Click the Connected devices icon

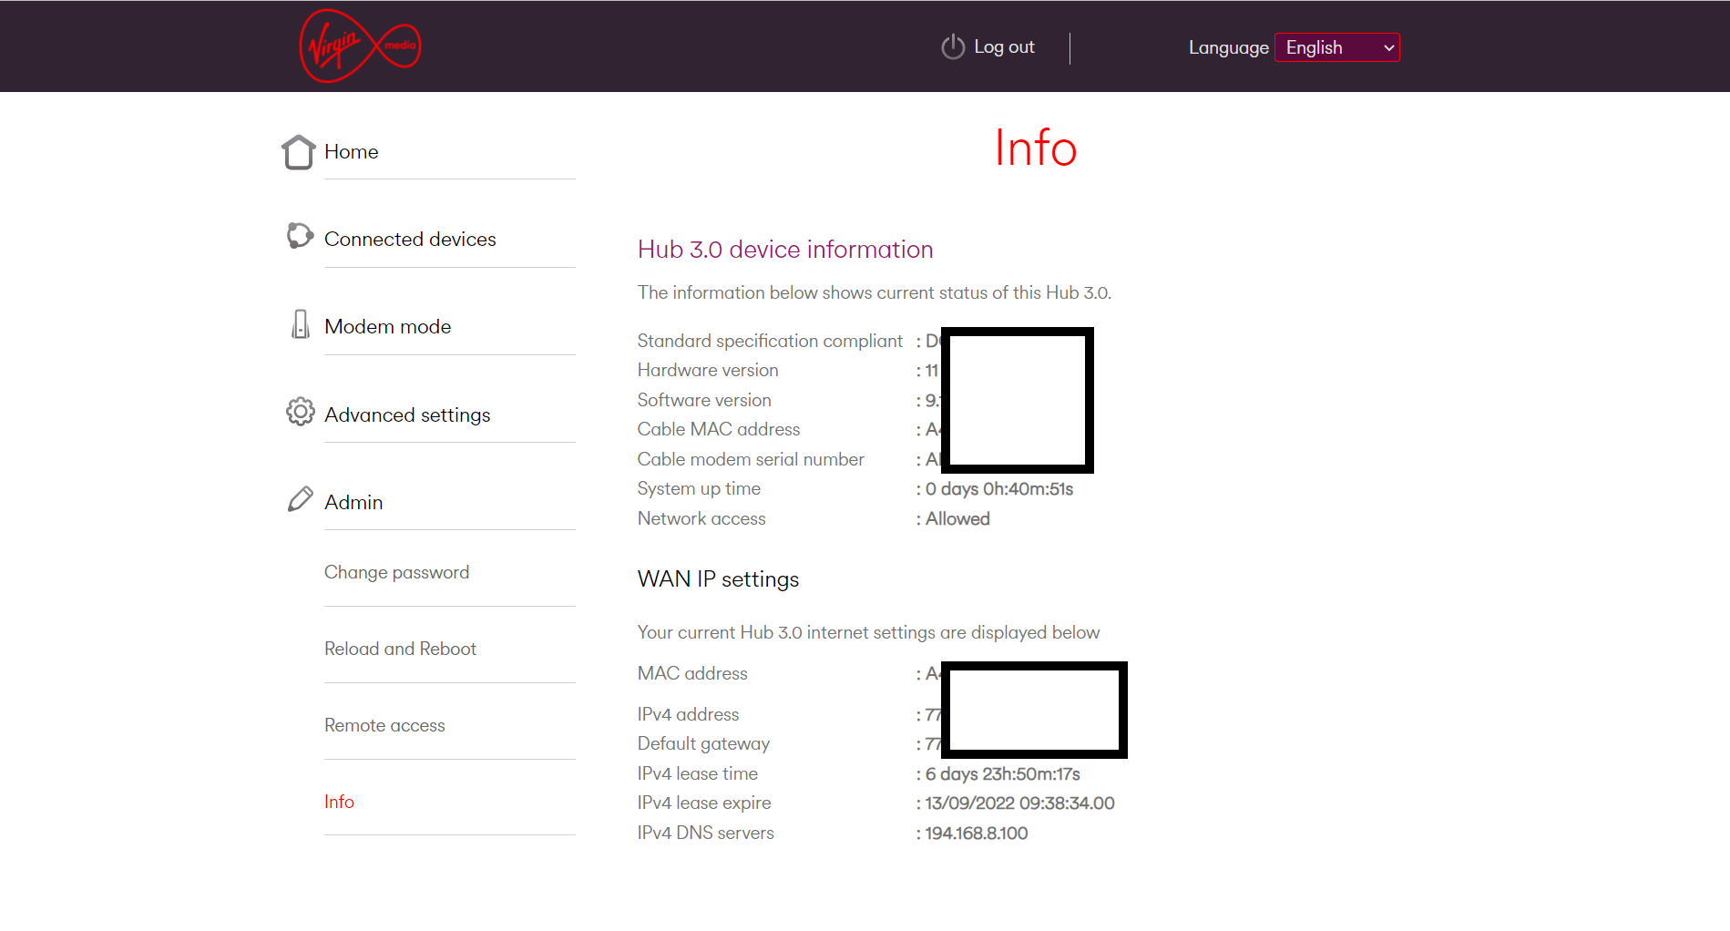coord(300,236)
